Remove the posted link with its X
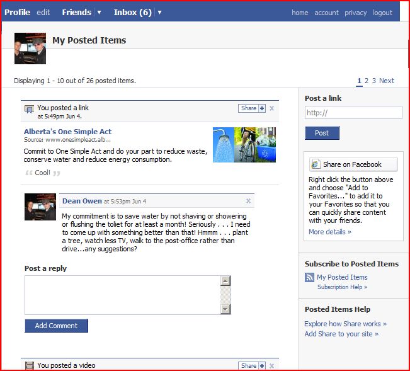This screenshot has height=371, width=410. (x=271, y=108)
